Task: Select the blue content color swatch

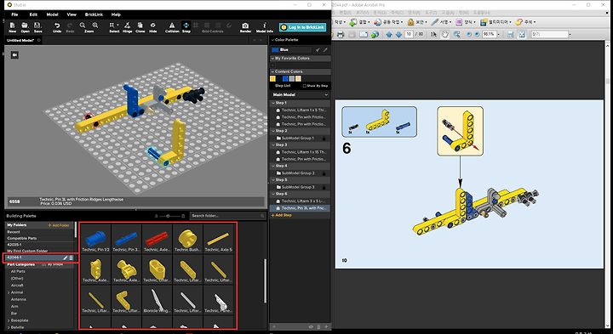Action: click(285, 79)
